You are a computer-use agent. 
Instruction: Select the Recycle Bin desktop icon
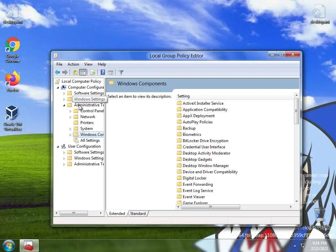tap(320, 218)
